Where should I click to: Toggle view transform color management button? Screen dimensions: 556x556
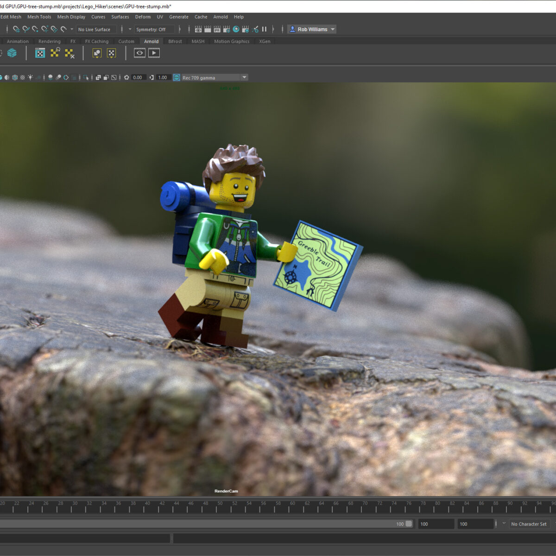177,77
